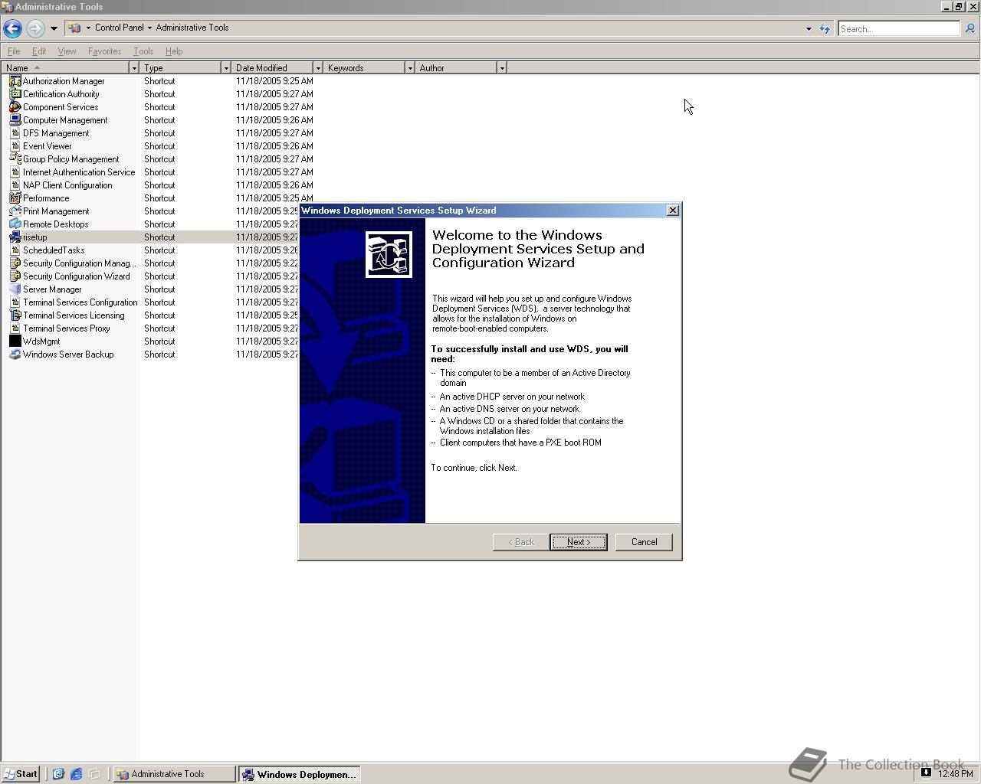
Task: Switch to Administrative Tools taskbar button
Action: pyautogui.click(x=174, y=774)
